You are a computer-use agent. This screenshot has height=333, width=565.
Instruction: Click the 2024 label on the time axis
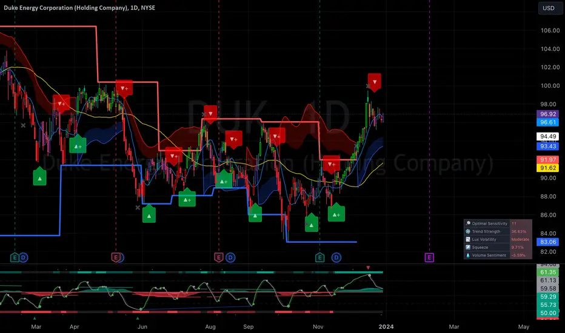pyautogui.click(x=386, y=326)
